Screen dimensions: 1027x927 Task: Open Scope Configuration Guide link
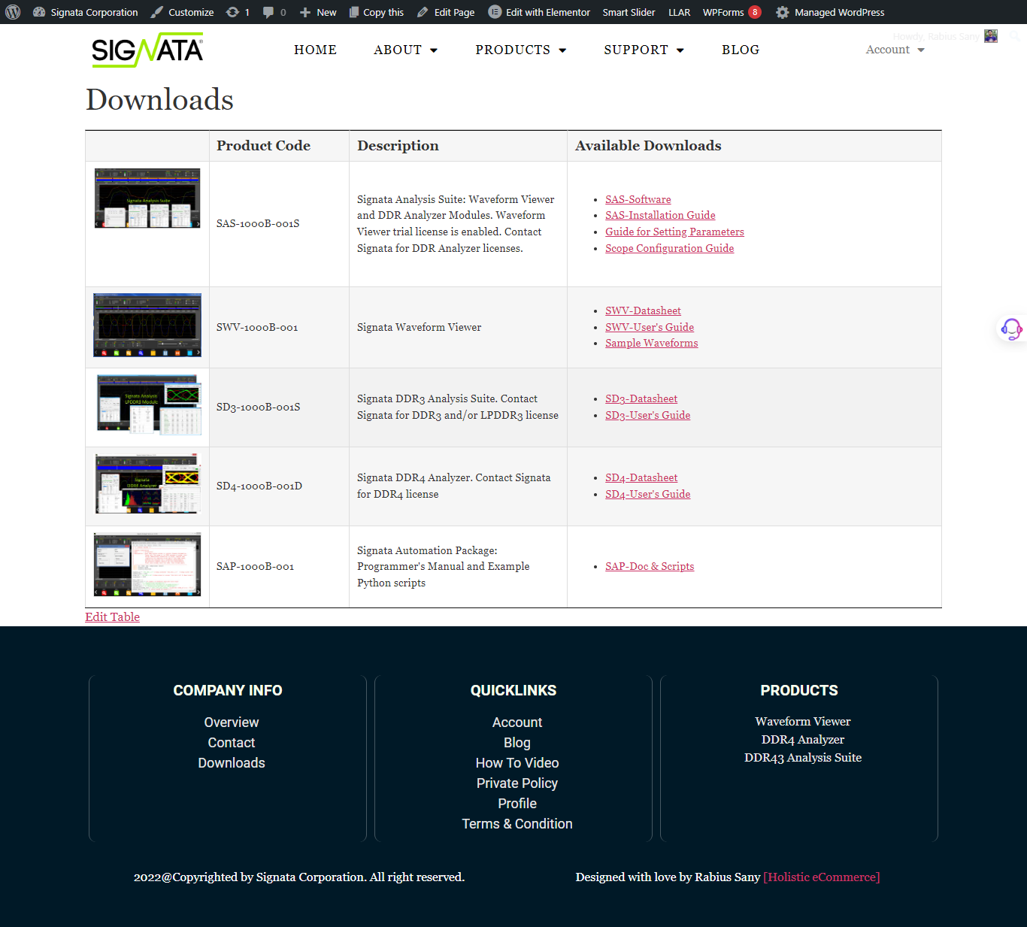pyautogui.click(x=669, y=248)
